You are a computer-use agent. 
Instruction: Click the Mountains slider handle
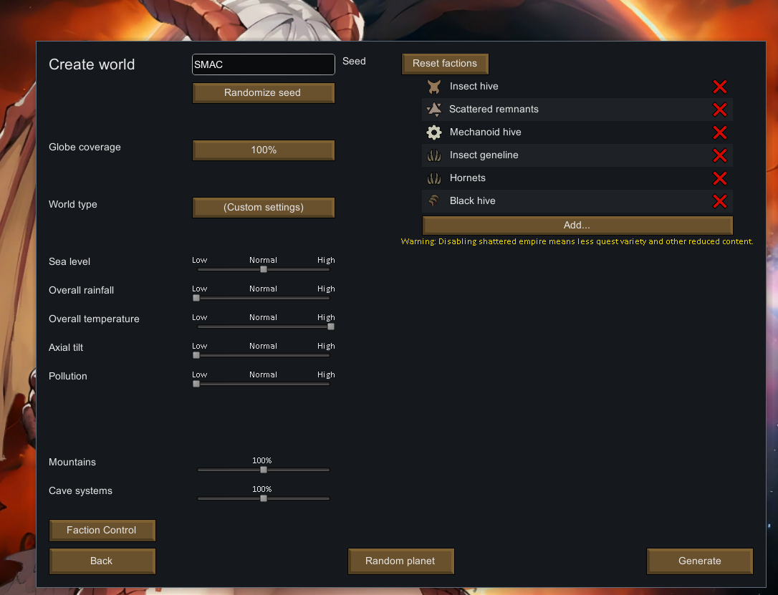(x=264, y=470)
